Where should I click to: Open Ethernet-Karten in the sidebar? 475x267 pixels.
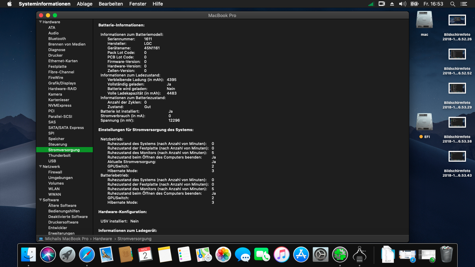(x=63, y=61)
